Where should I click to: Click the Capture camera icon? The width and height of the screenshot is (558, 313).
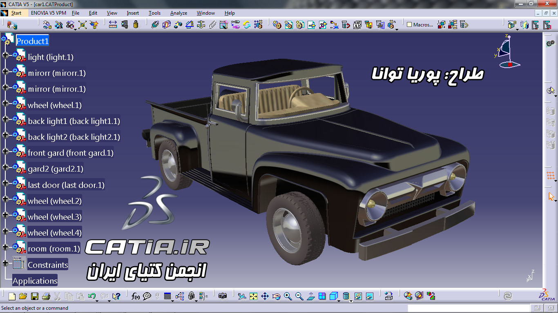tap(222, 296)
